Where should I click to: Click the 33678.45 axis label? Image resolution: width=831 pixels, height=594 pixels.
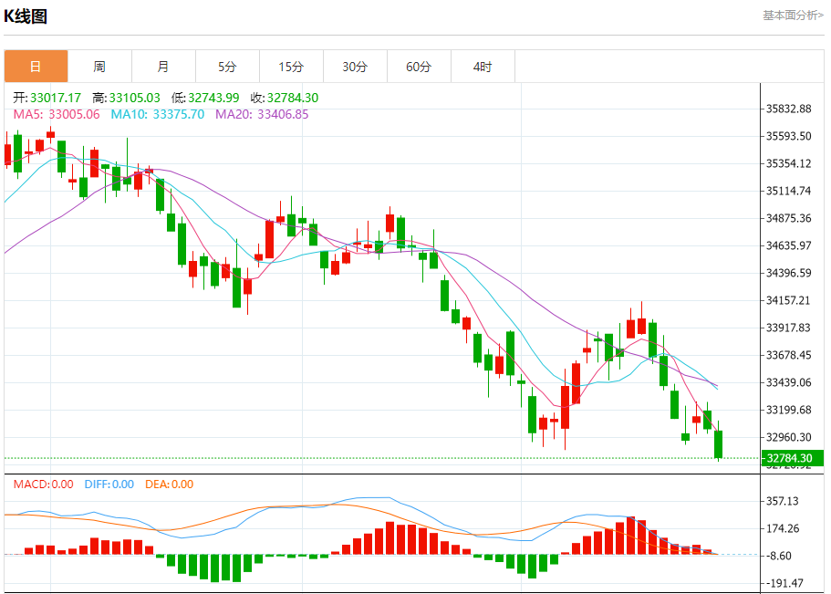coord(789,355)
